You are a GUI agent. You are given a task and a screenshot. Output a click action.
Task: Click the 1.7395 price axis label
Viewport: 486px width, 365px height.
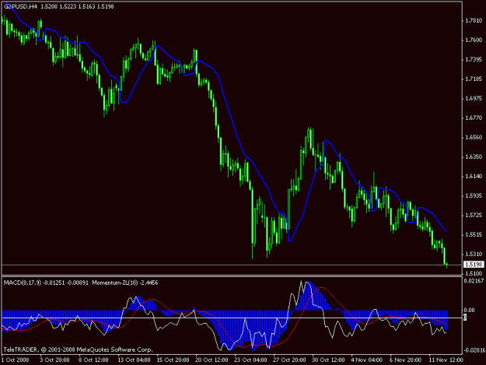coord(474,60)
